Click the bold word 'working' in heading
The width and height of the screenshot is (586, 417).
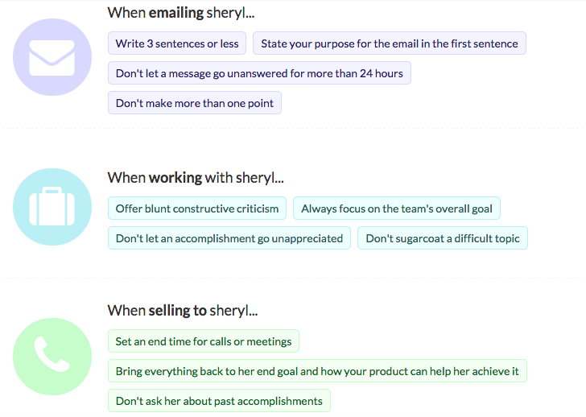pyautogui.click(x=175, y=178)
